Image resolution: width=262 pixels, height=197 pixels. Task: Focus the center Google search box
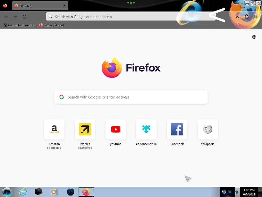coord(131,97)
